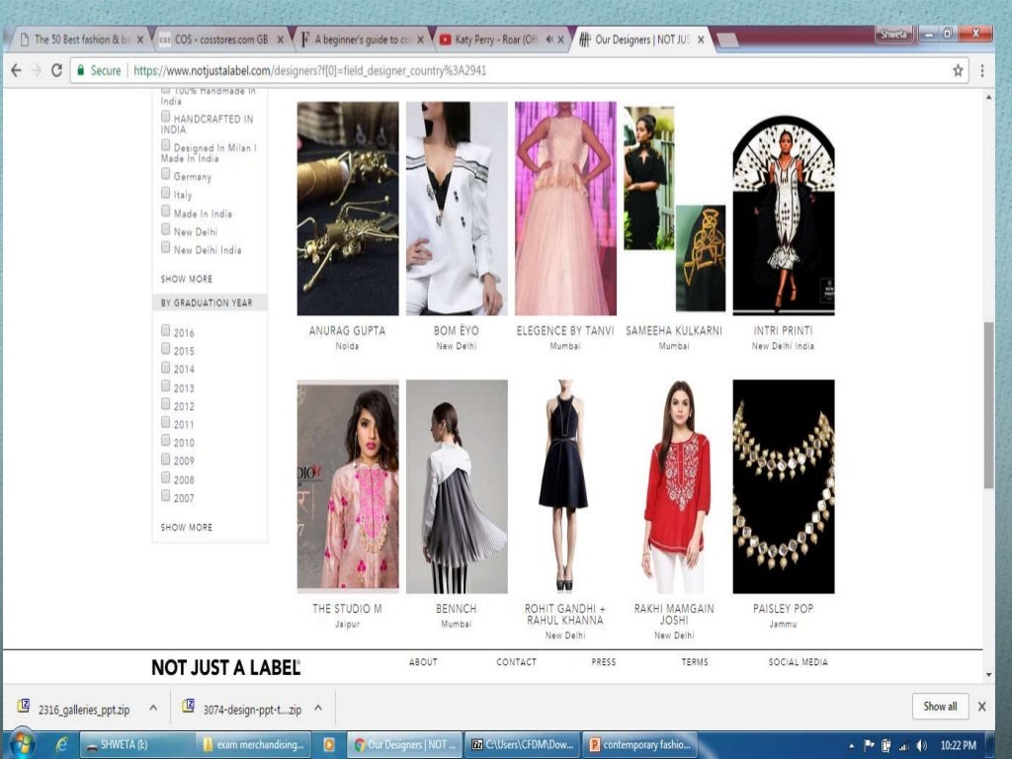Screen dimensions: 1012x759
Task: Show hidden tray icons arrow
Action: [x=851, y=746]
